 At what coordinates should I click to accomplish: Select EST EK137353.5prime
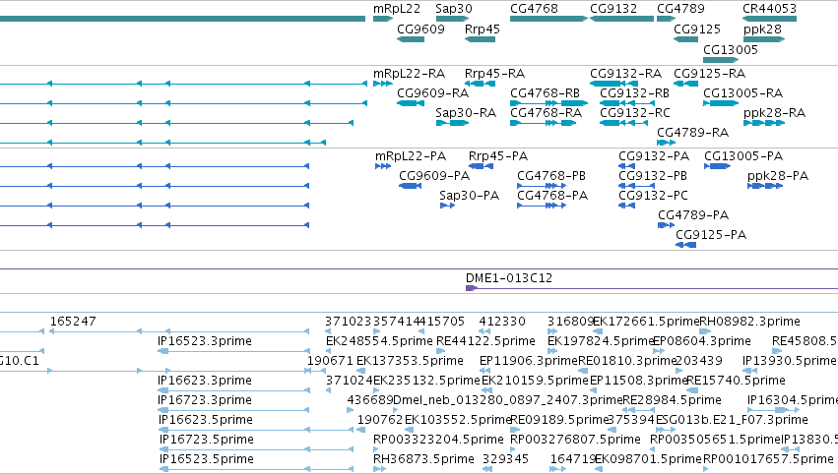click(410, 361)
